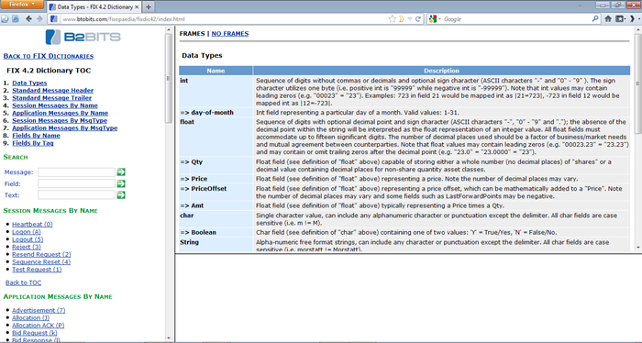Screen dimensions: 642x343
Task: Click the green go arrow beside Field
Action: point(121,183)
